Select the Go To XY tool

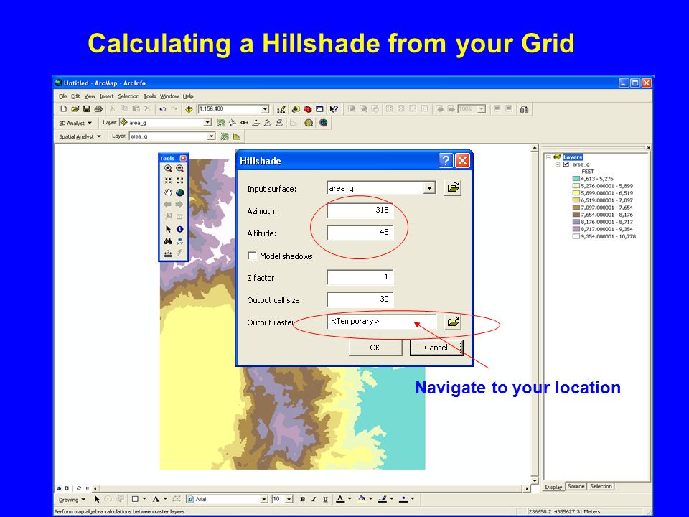[x=179, y=241]
